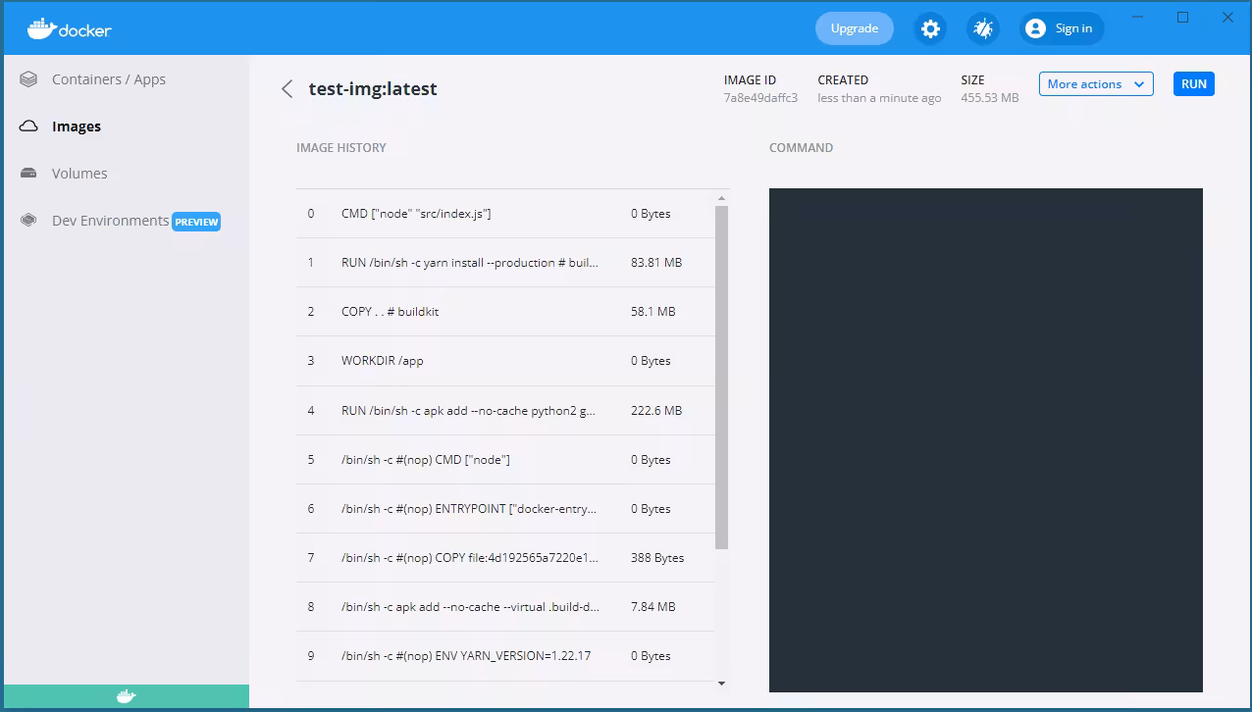The height and width of the screenshot is (712, 1252).
Task: Click the PREVIEW badge next to Dev Environments
Action: [196, 222]
